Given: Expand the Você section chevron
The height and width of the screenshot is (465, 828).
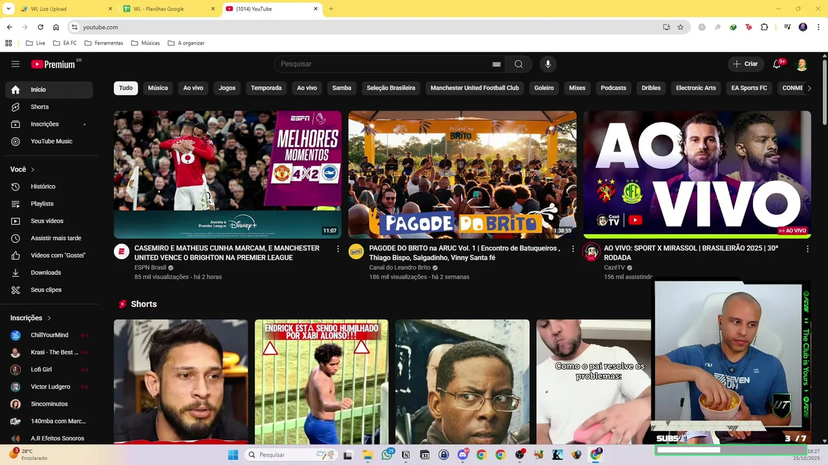Looking at the screenshot, I should pos(32,169).
